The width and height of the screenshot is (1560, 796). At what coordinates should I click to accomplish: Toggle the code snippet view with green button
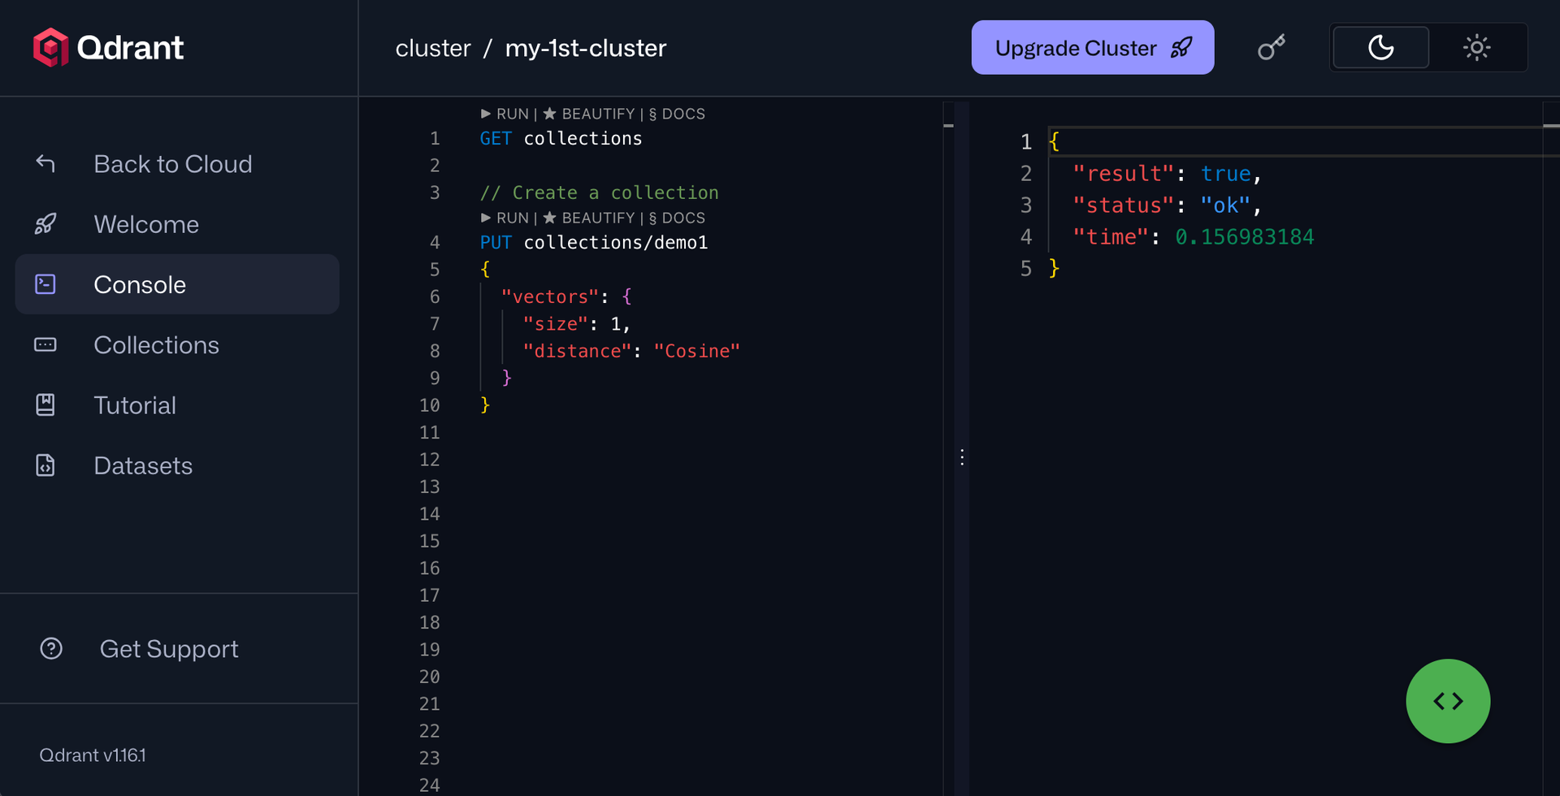pyautogui.click(x=1448, y=701)
